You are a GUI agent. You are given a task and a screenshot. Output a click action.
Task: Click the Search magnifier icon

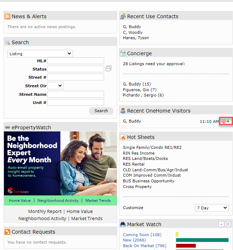click(7, 42)
